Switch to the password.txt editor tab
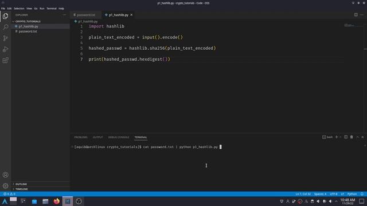This screenshot has height=206, width=367. [85, 15]
